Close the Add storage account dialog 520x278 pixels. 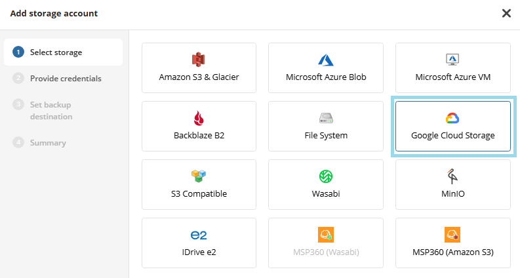coord(506,13)
